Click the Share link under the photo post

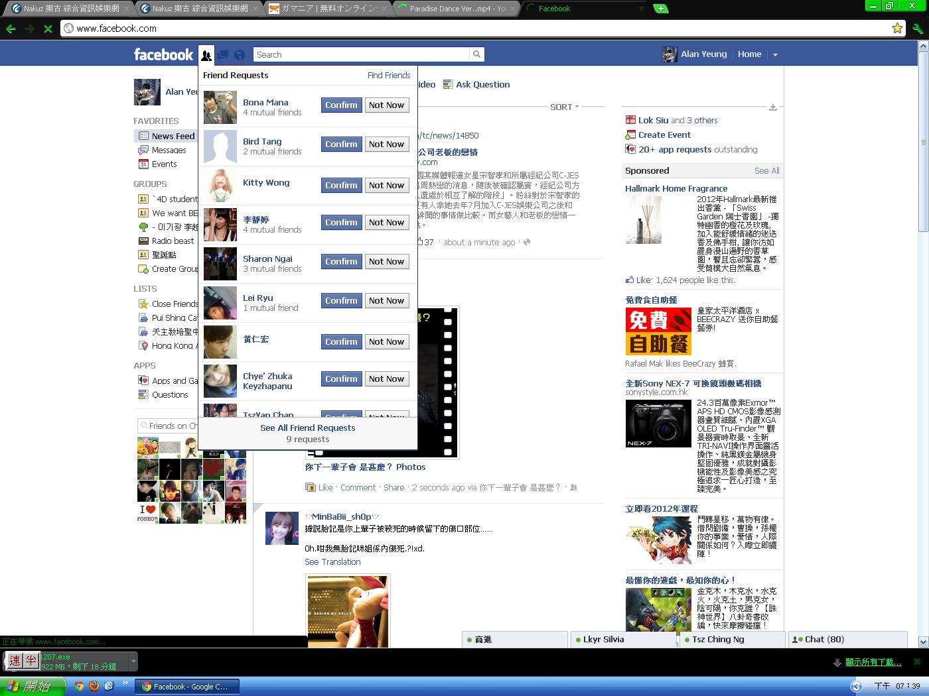[394, 487]
